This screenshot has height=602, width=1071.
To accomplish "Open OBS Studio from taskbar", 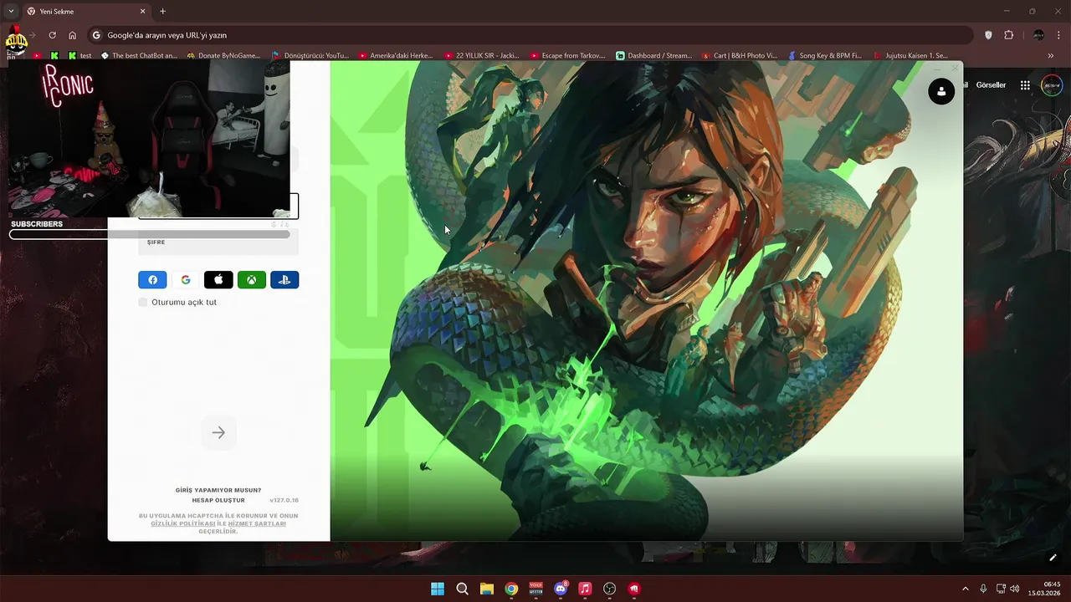I will (610, 589).
